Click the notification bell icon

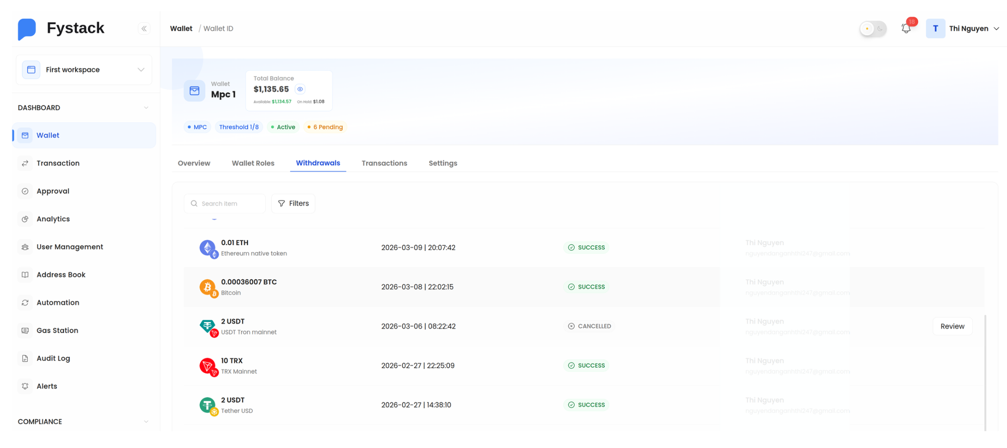(906, 29)
